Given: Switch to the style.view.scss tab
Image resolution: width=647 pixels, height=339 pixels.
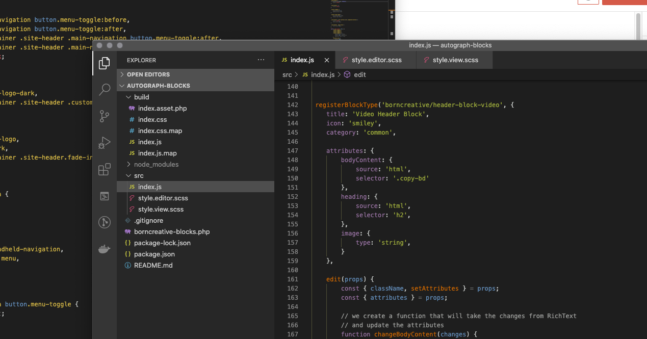Looking at the screenshot, I should click(x=455, y=60).
